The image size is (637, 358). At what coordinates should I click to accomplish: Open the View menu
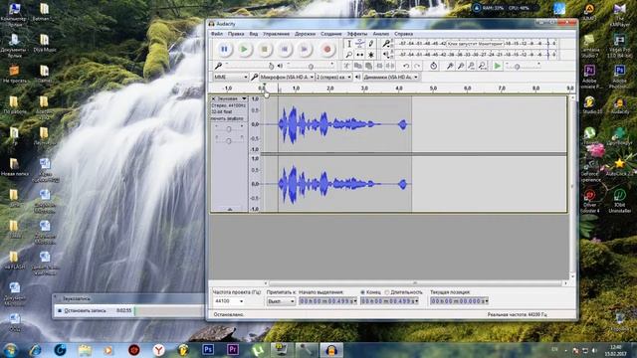point(253,34)
